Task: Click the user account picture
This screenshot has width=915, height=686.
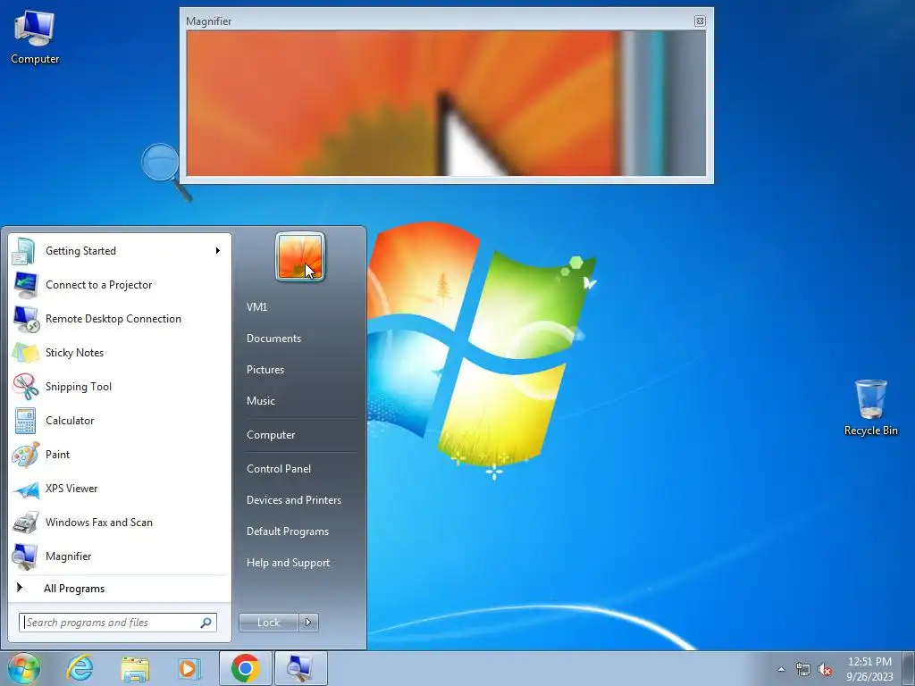Action: point(300,256)
